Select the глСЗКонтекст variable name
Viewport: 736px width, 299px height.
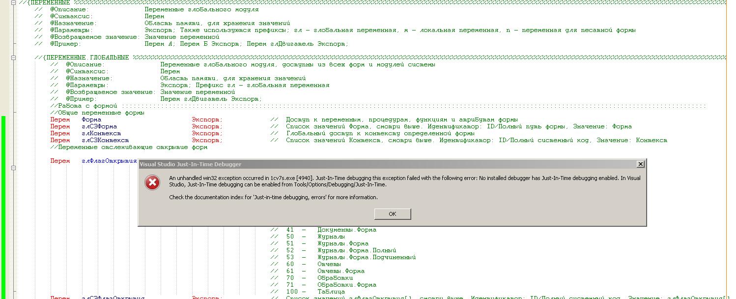105,140
